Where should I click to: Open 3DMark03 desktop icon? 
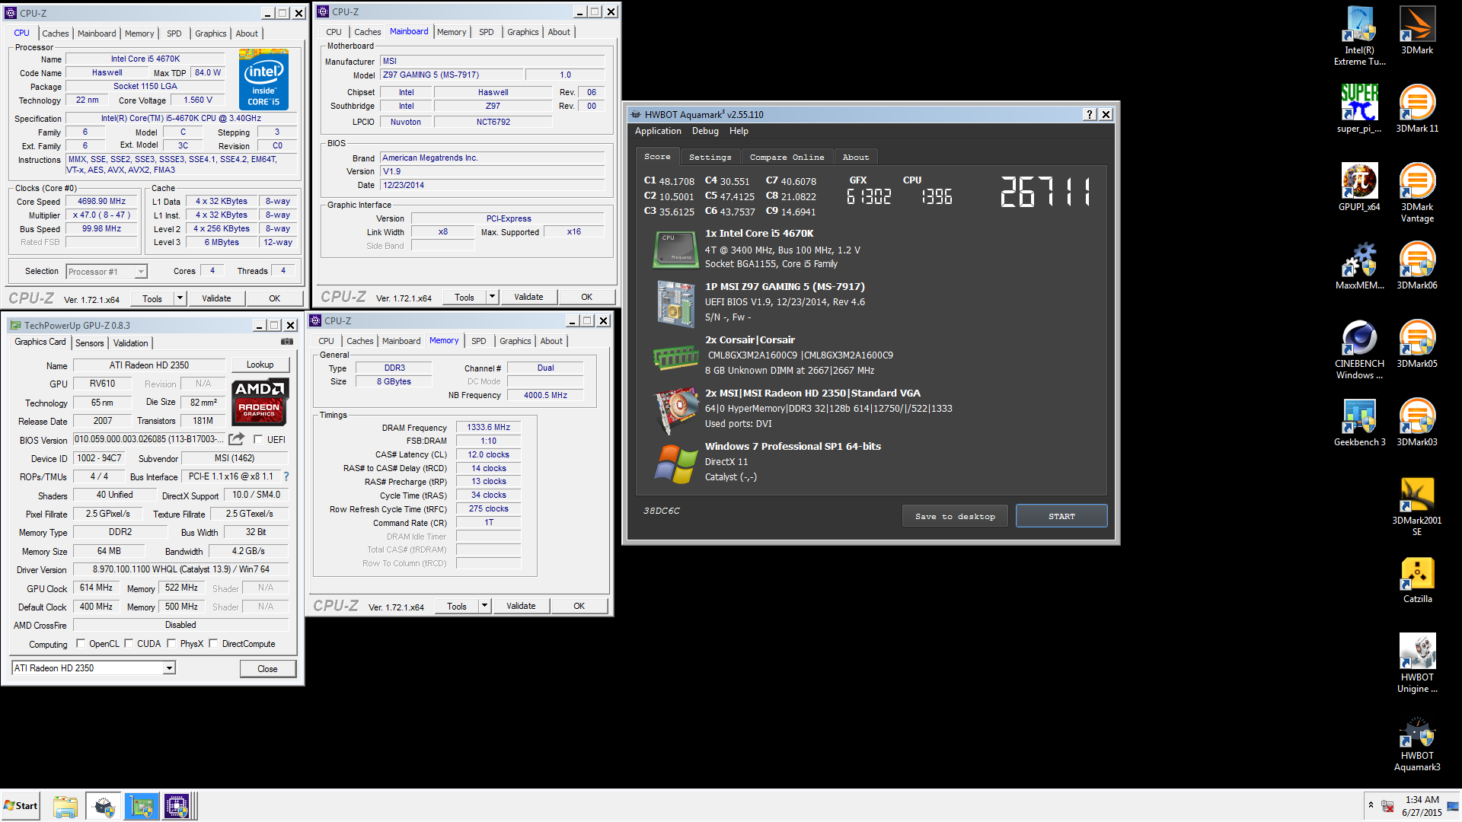[1417, 422]
